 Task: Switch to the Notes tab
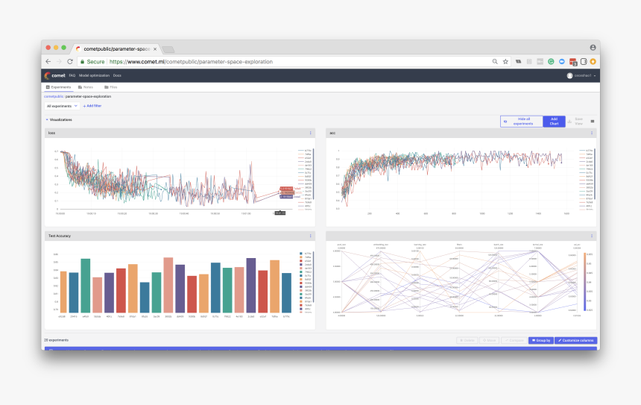click(86, 87)
